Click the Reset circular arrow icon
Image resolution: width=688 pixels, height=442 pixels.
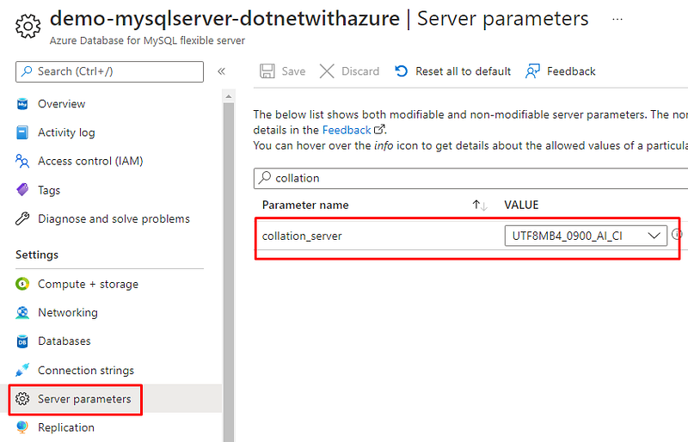pyautogui.click(x=402, y=71)
